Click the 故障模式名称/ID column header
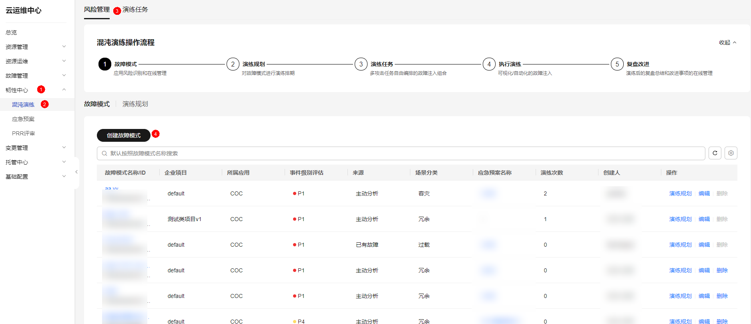This screenshot has width=751, height=324. (125, 173)
